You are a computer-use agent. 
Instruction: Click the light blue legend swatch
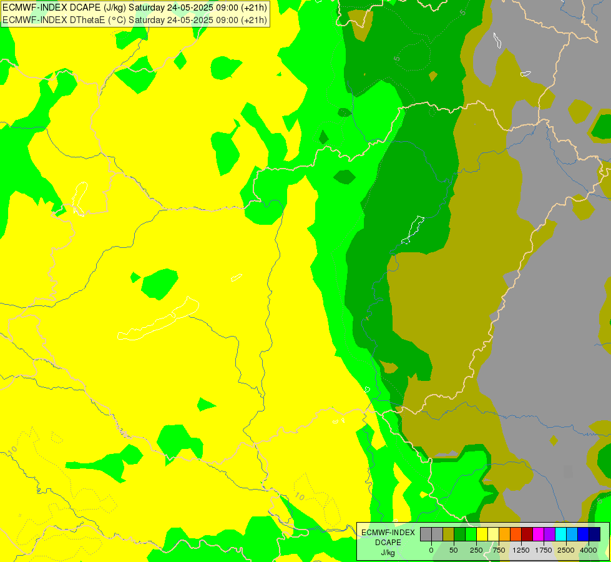click(572, 535)
